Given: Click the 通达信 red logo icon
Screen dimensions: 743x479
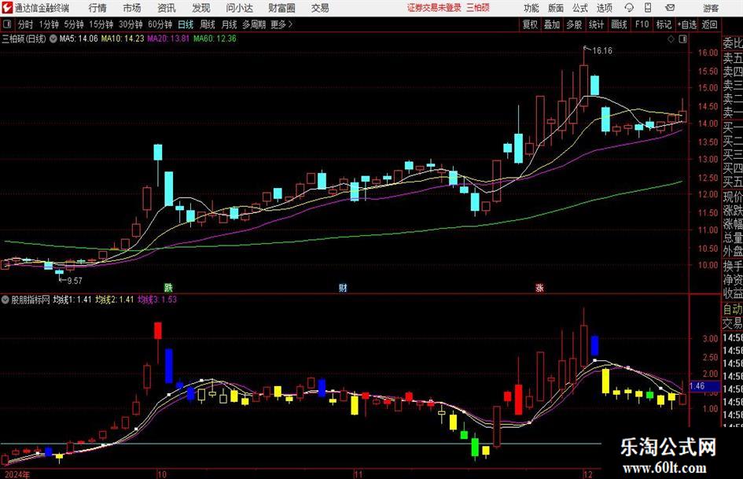Looking at the screenshot, I should (6, 8).
